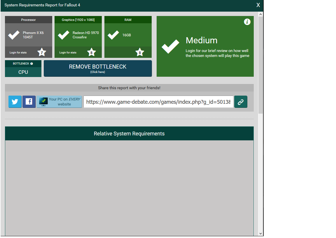The height and width of the screenshot is (238, 336).
Task: Click the RAM rating star showing 8
Action: tap(140, 52)
